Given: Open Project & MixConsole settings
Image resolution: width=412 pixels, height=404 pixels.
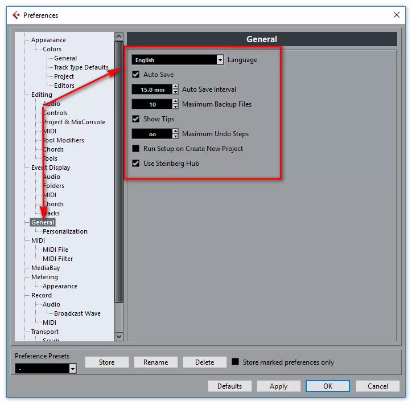Looking at the screenshot, I should coord(74,122).
